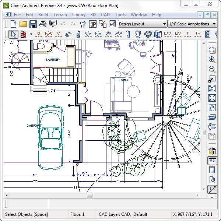221x221 pixels.
Task: Click the DATA toolbar button
Action: pos(168,34)
